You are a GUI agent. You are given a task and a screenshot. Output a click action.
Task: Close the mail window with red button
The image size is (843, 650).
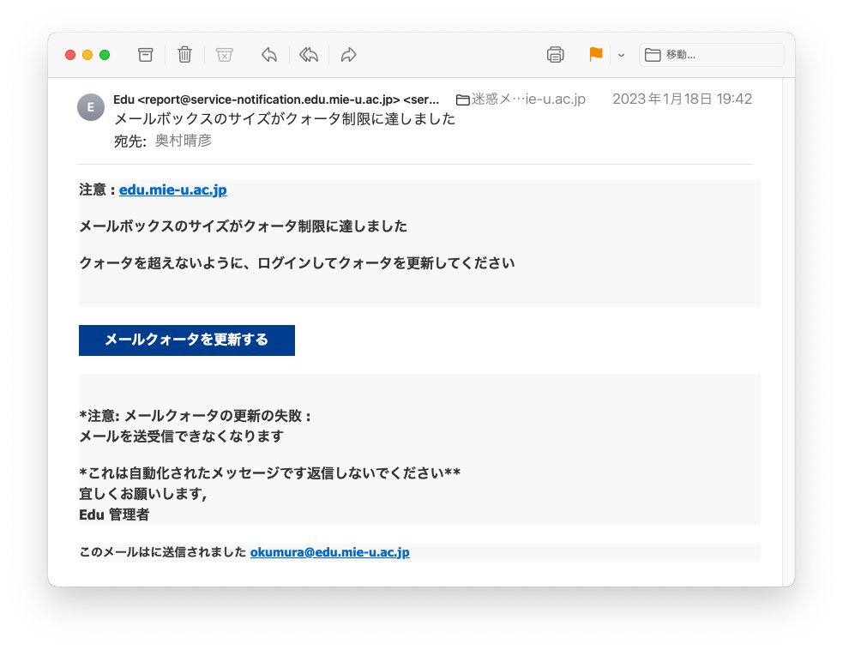[x=69, y=55]
